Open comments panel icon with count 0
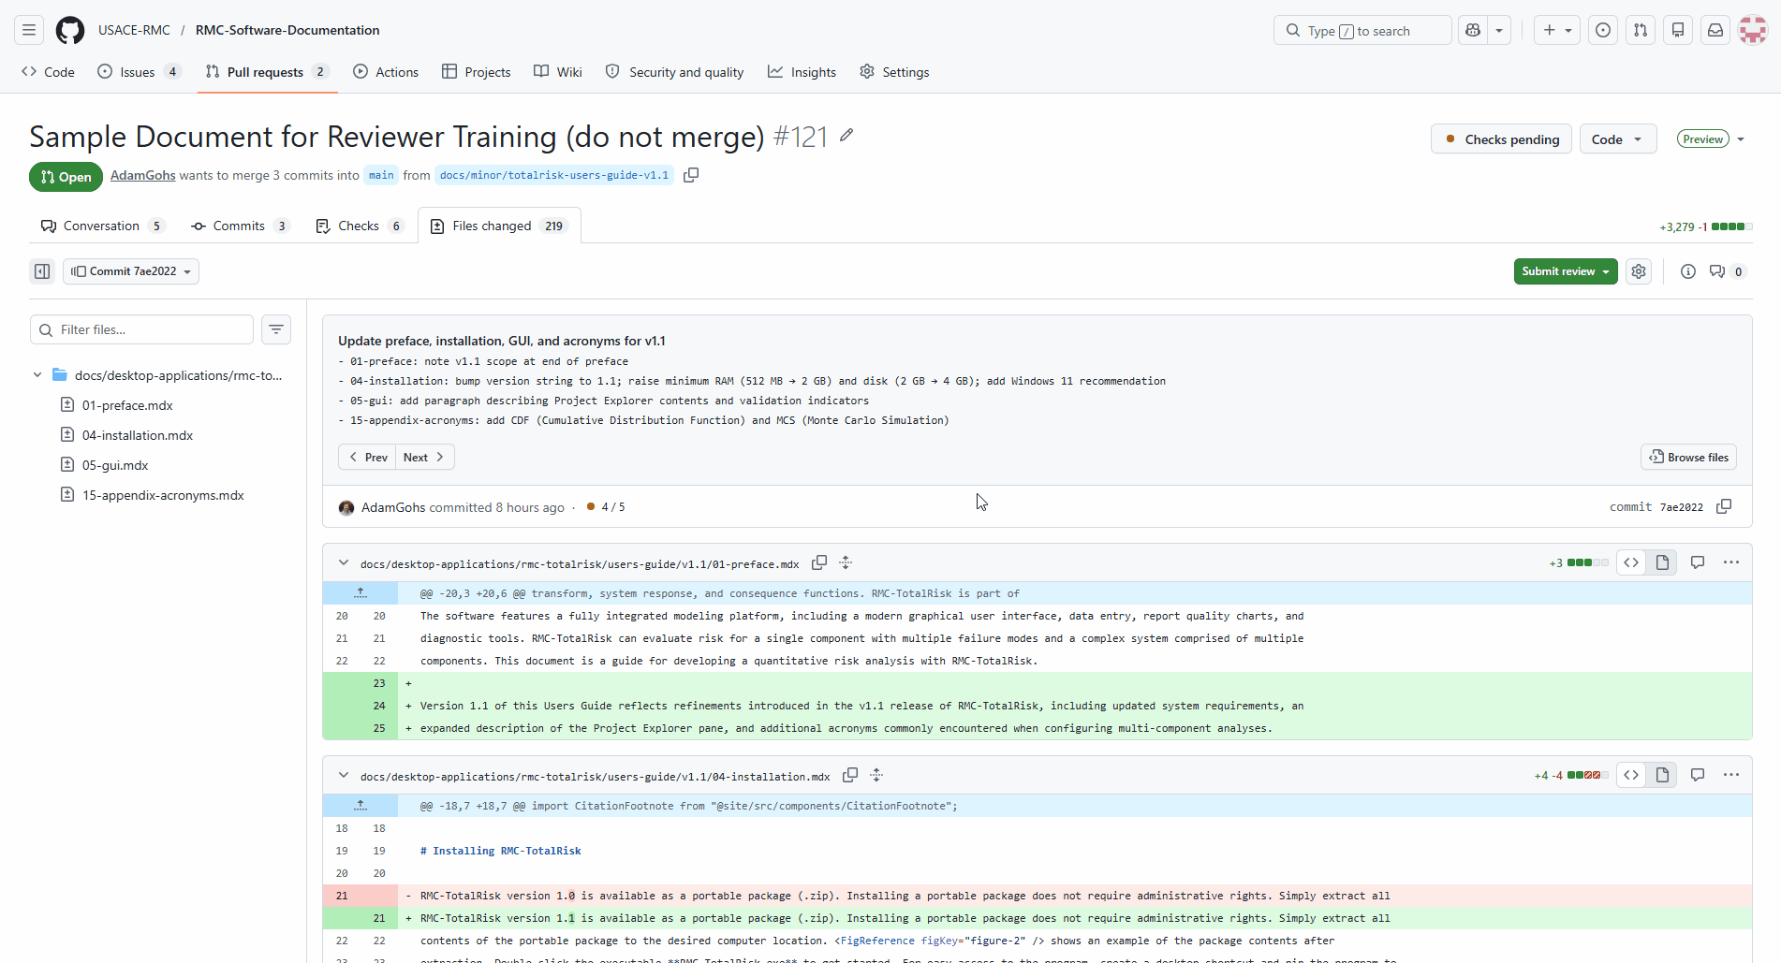The height and width of the screenshot is (963, 1781). point(1727,271)
